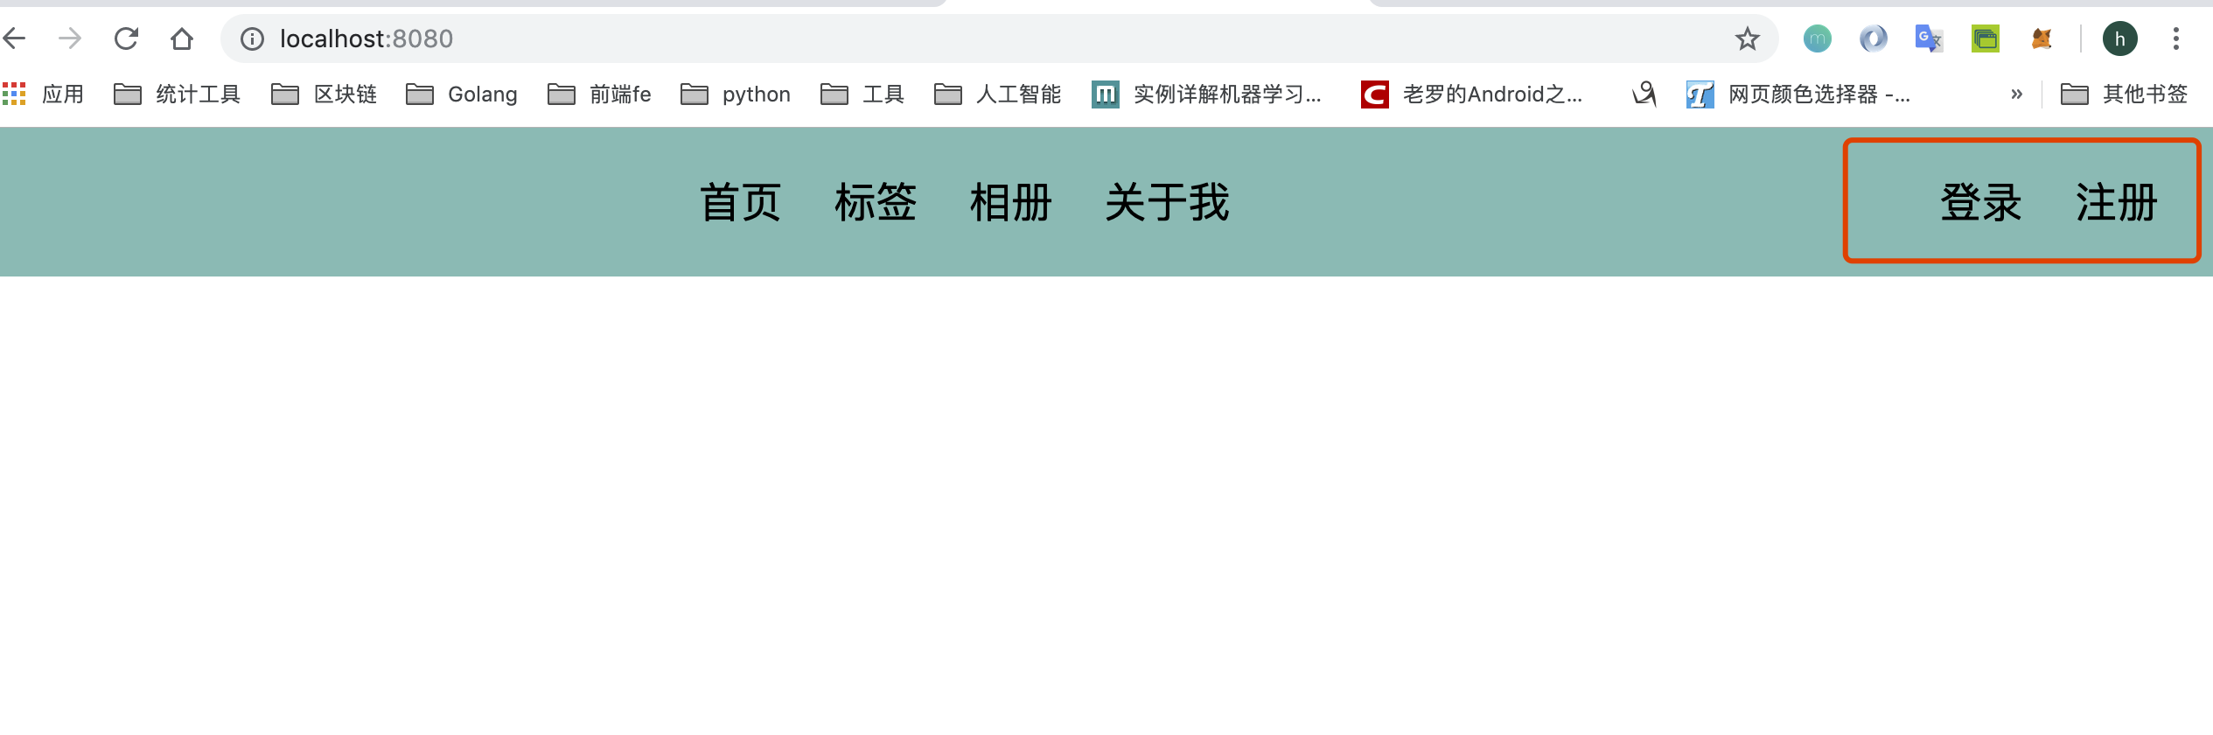The height and width of the screenshot is (735, 2213).
Task: Click the 登录 login link
Action: [1980, 202]
